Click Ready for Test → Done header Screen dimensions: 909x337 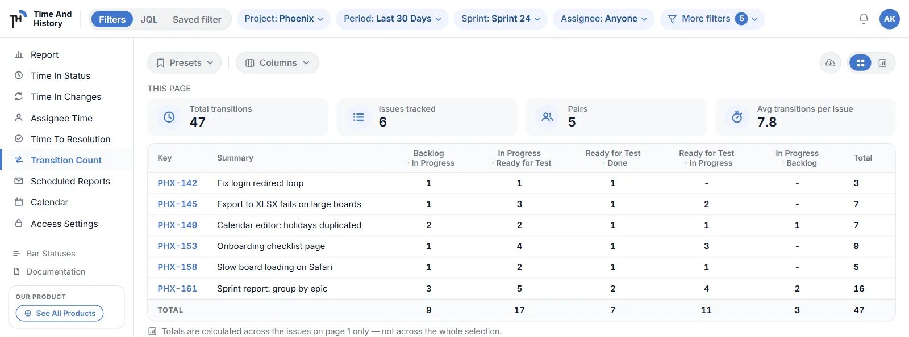pyautogui.click(x=613, y=158)
